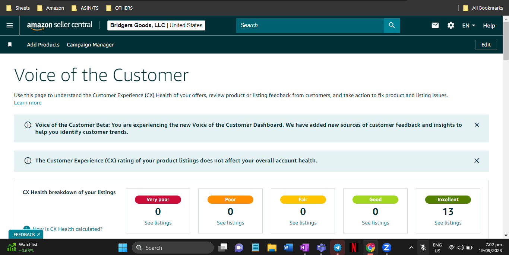Open the OTHERS bookmarks folder
Image resolution: width=509 pixels, height=255 pixels.
click(x=120, y=8)
